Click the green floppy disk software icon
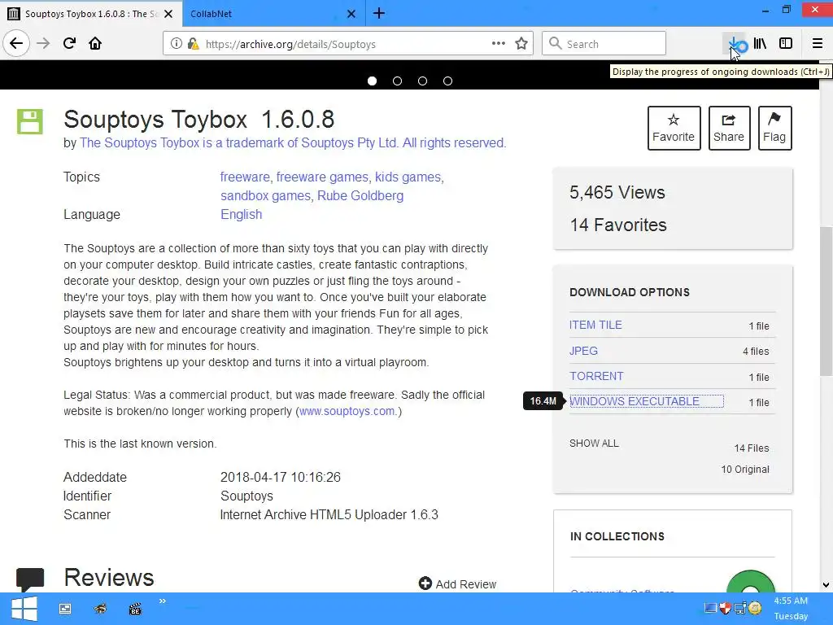The width and height of the screenshot is (833, 625). click(30, 122)
